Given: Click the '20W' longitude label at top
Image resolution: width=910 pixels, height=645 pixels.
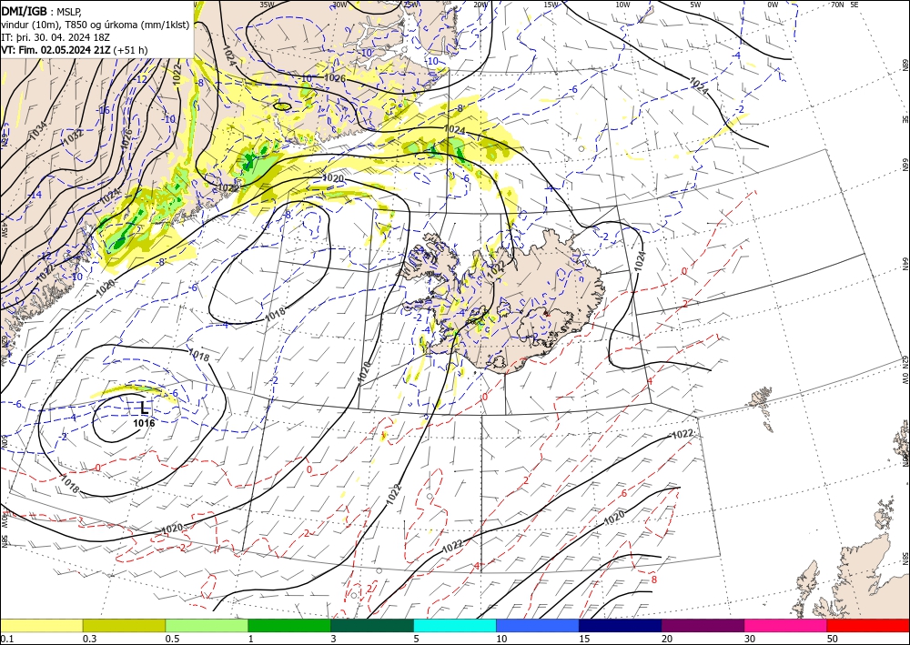Looking at the screenshot, I should pos(480,5).
